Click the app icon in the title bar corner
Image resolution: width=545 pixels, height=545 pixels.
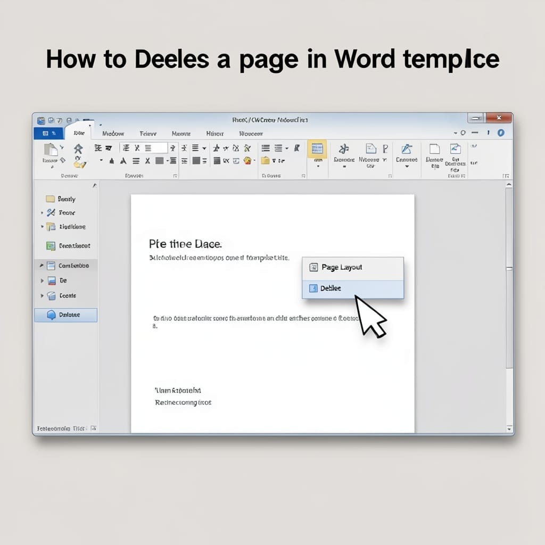click(x=41, y=121)
